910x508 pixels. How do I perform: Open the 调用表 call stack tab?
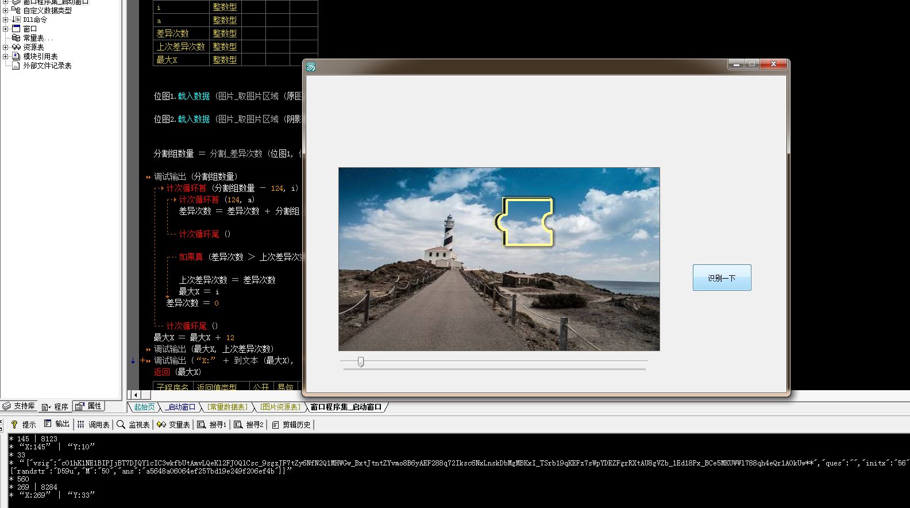click(93, 425)
